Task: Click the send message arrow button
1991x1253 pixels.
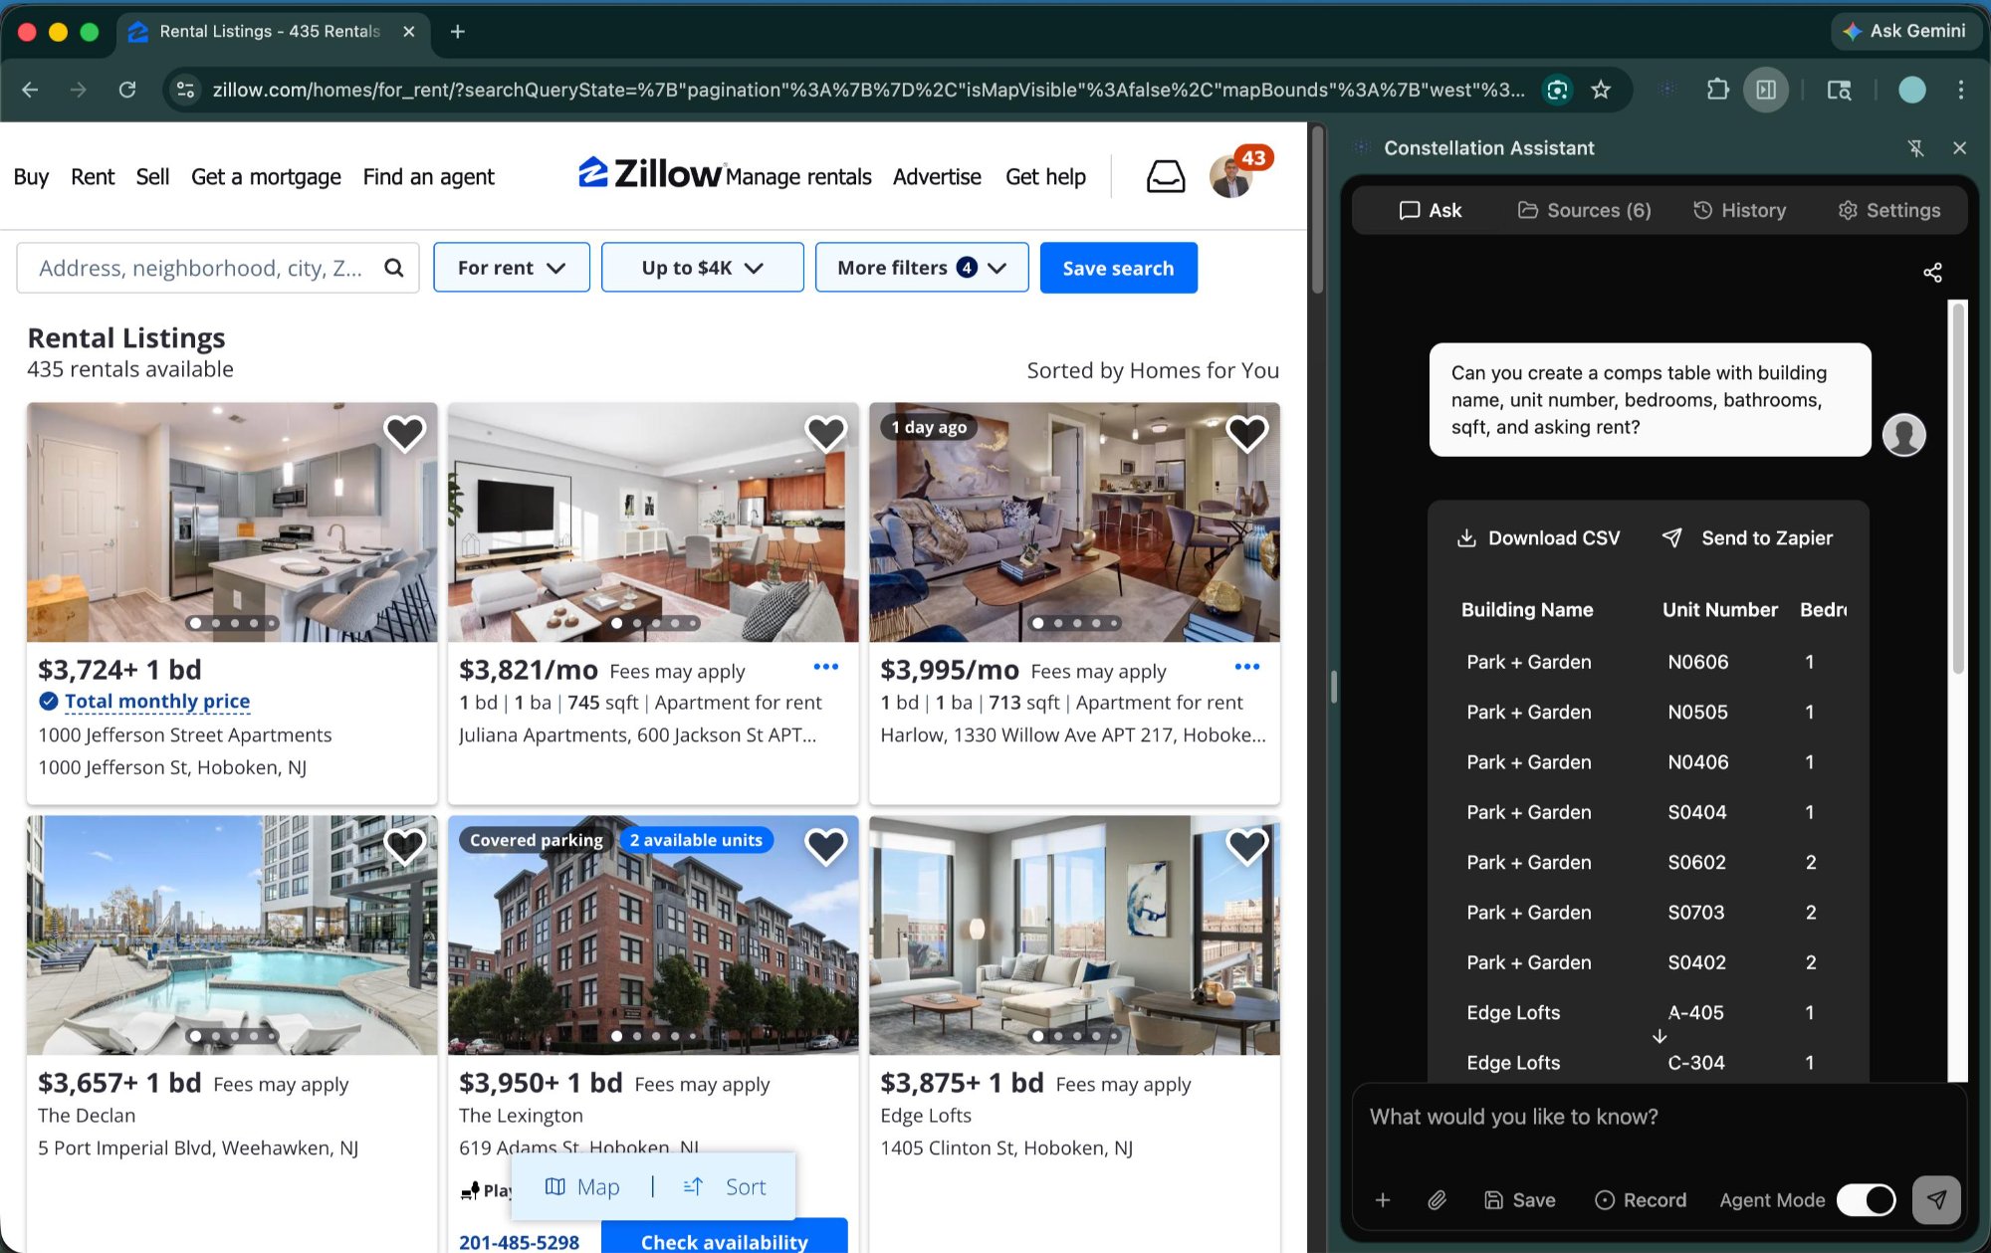Action: point(1936,1199)
